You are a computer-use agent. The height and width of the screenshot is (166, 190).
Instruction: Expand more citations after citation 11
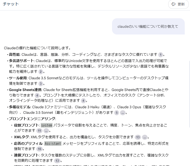tap(46, 131)
